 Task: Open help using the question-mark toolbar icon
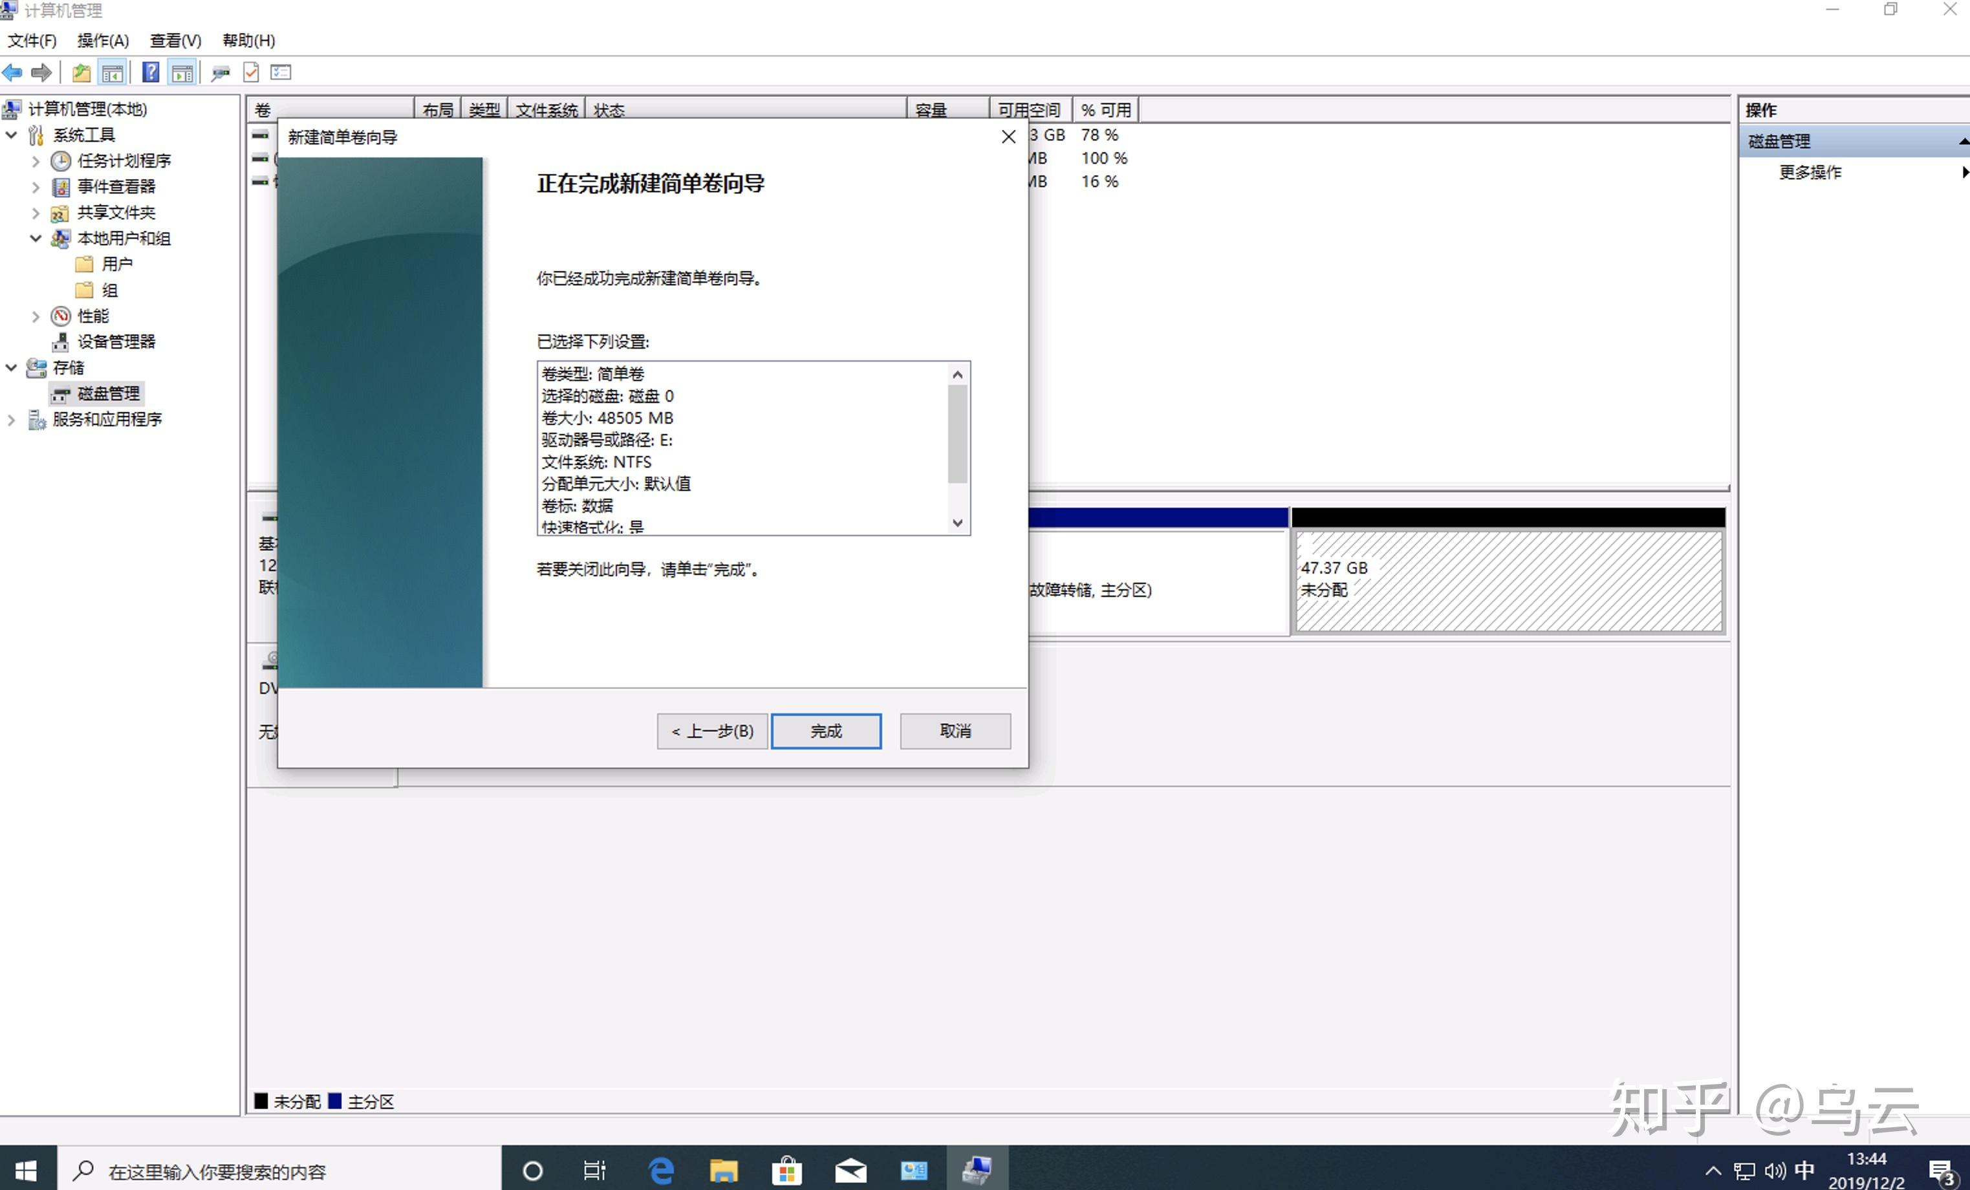point(151,72)
